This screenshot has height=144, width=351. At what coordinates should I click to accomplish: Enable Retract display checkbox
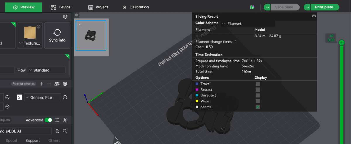coord(258,90)
